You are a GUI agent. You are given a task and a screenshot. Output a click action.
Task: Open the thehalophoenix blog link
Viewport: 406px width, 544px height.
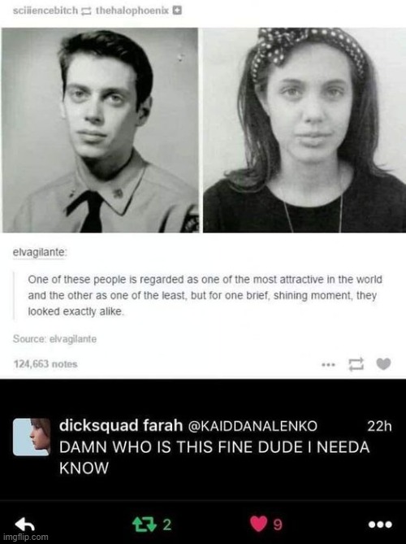pos(132,11)
